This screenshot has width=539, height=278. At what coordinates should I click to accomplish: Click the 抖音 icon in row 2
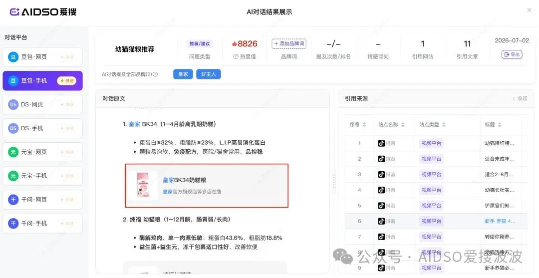381,159
